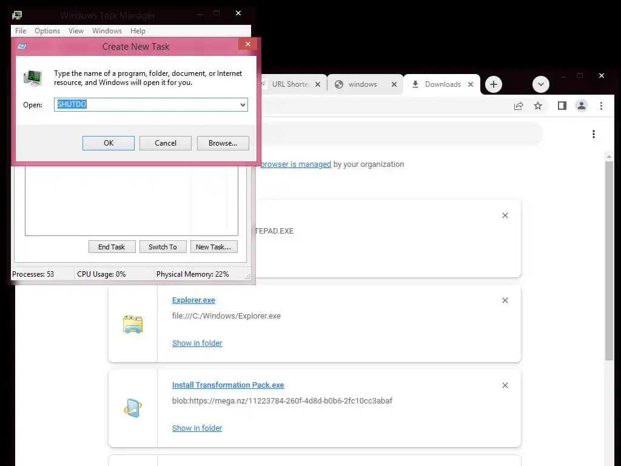The width and height of the screenshot is (621, 466).
Task: Click the End Task button
Action: pos(112,247)
